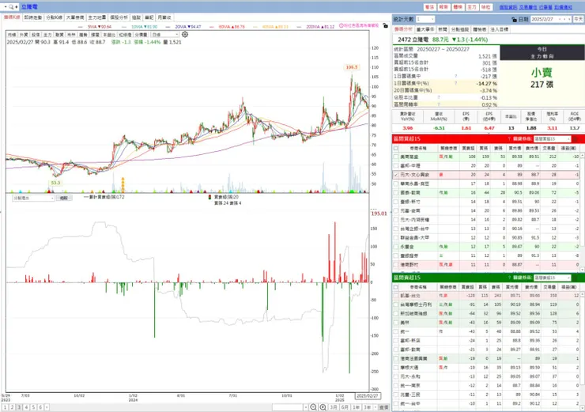Image resolution: width=585 pixels, height=412 pixels.
Task: Click the magnifier search icon beside 立隆電
Action: [12, 6]
